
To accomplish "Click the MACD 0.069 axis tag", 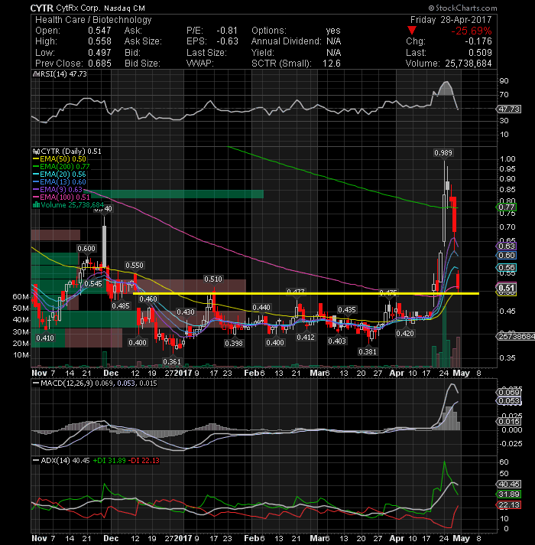I will [x=509, y=393].
